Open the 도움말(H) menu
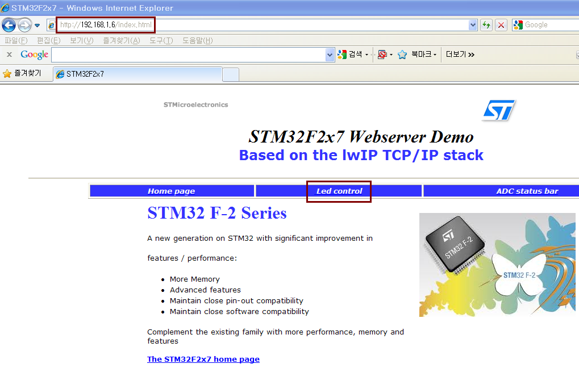579x368 pixels. (x=198, y=40)
